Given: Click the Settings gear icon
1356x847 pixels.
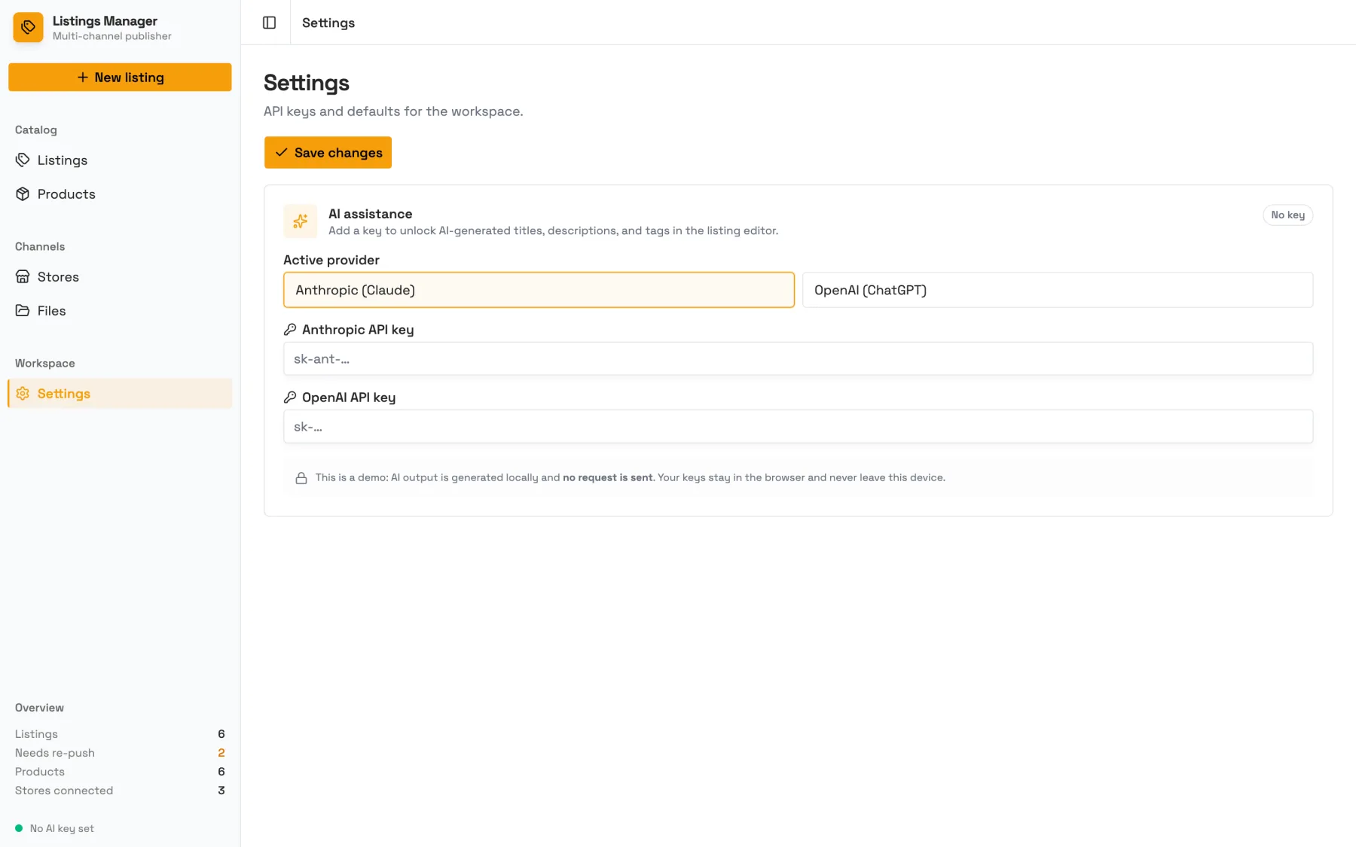Looking at the screenshot, I should click(23, 393).
